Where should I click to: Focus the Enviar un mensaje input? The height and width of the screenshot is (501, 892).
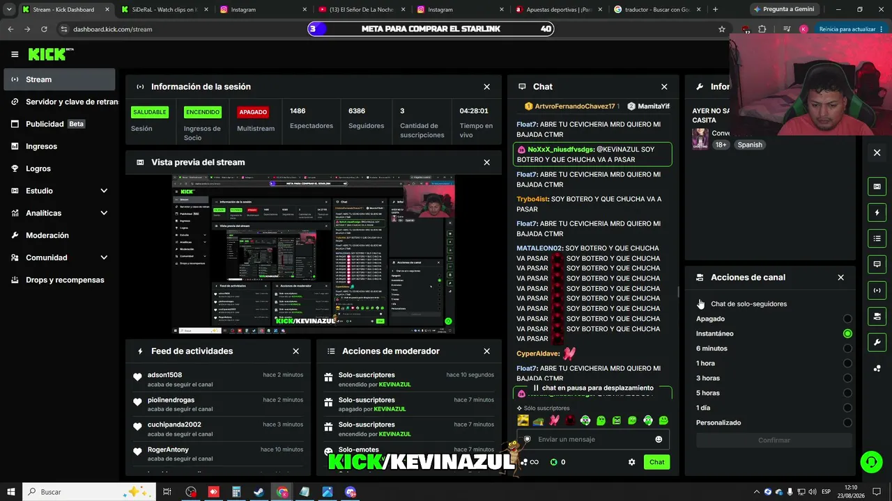pos(593,440)
